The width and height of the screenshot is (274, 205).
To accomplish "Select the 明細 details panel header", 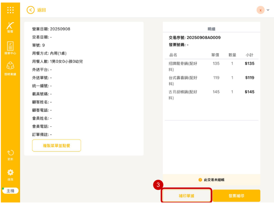I will pos(211,29).
